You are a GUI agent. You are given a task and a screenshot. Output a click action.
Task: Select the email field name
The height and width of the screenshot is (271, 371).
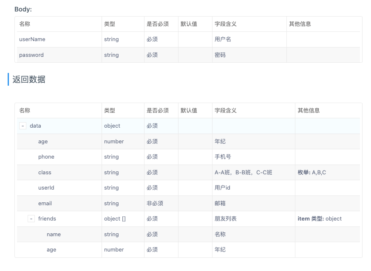tap(45, 204)
